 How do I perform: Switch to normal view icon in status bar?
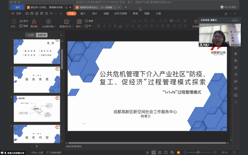(153, 152)
